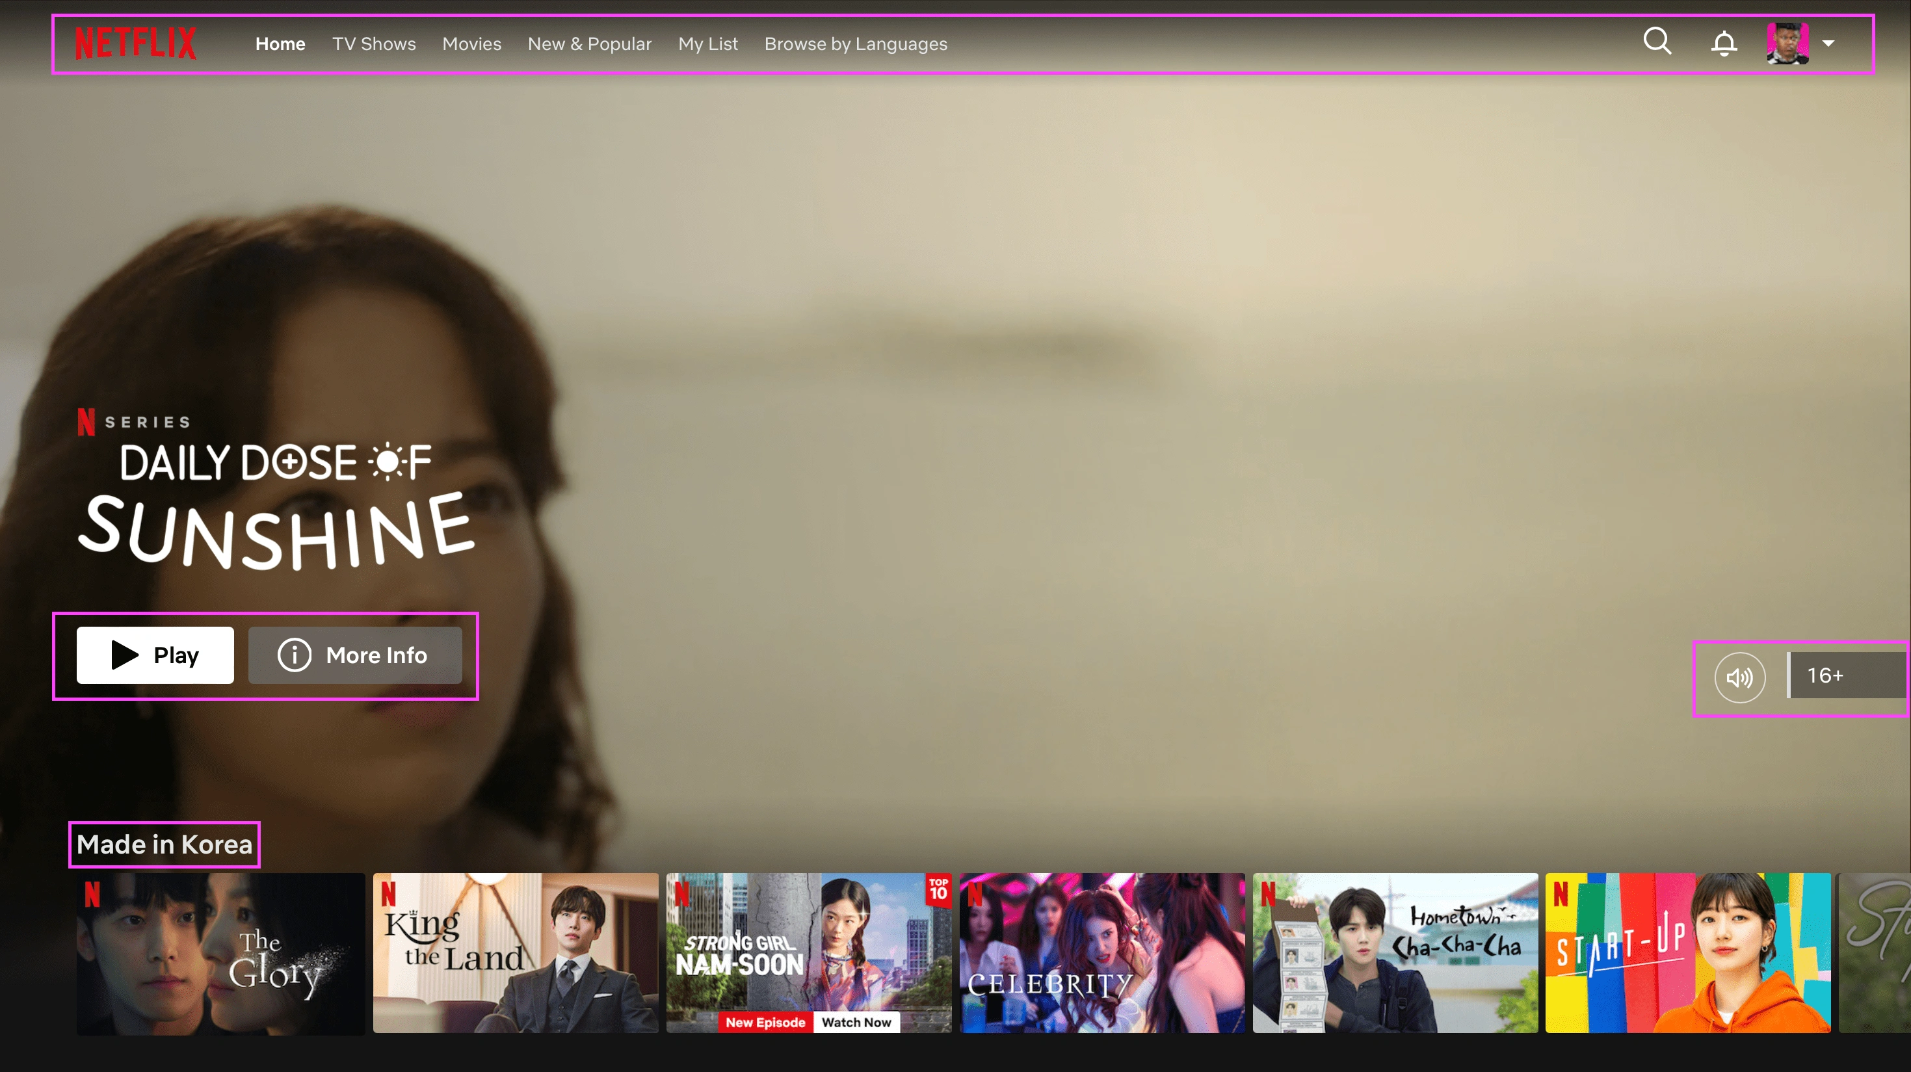Open the TV Shows tab
This screenshot has height=1072, width=1911.
(374, 44)
